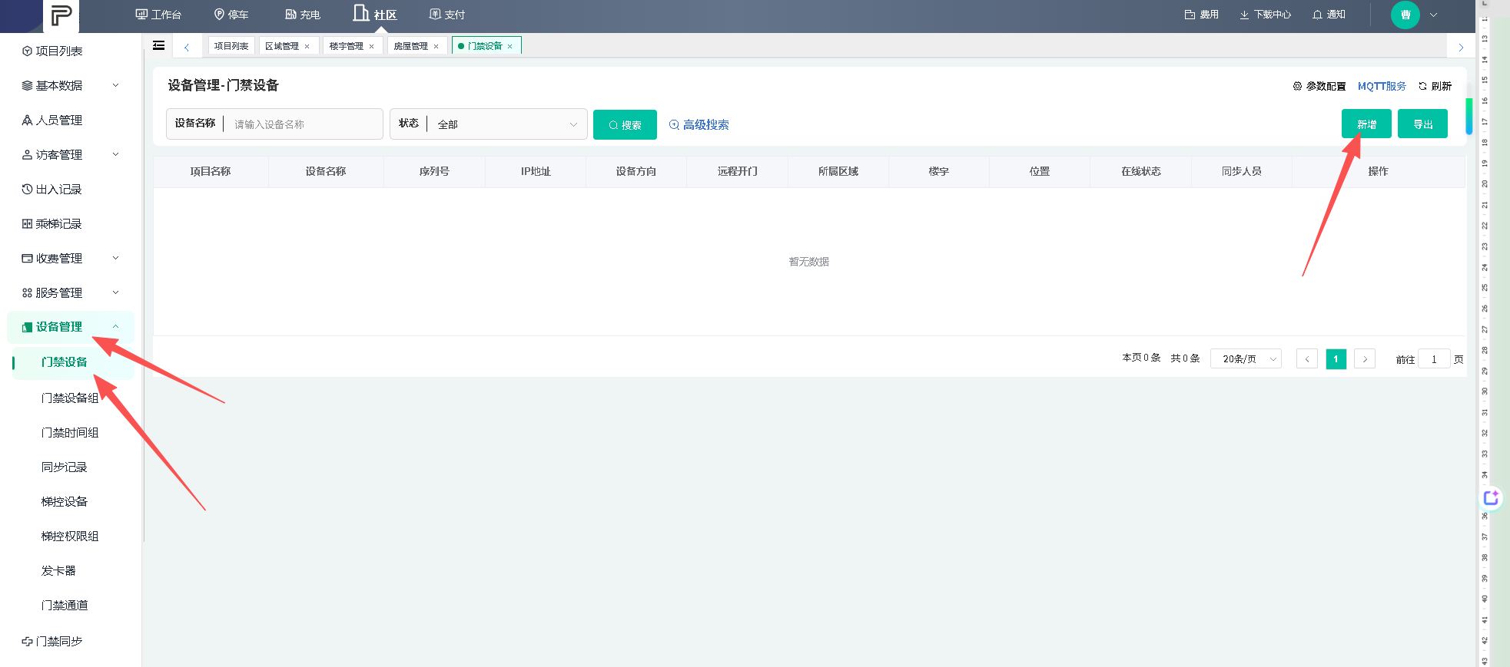The height and width of the screenshot is (667, 1510).
Task: Select page 1 in pagination
Action: [1336, 358]
